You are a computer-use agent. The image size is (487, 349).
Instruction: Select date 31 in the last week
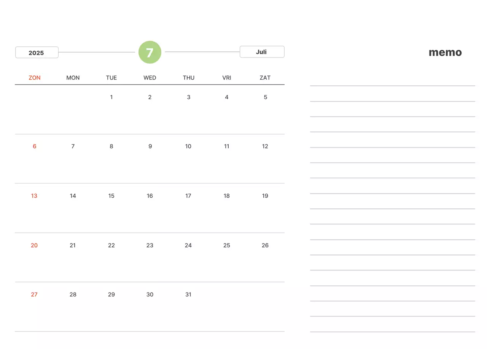coord(188,295)
